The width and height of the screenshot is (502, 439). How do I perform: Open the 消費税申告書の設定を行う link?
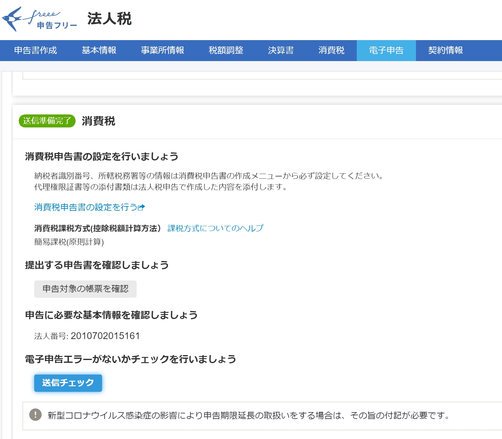click(86, 207)
